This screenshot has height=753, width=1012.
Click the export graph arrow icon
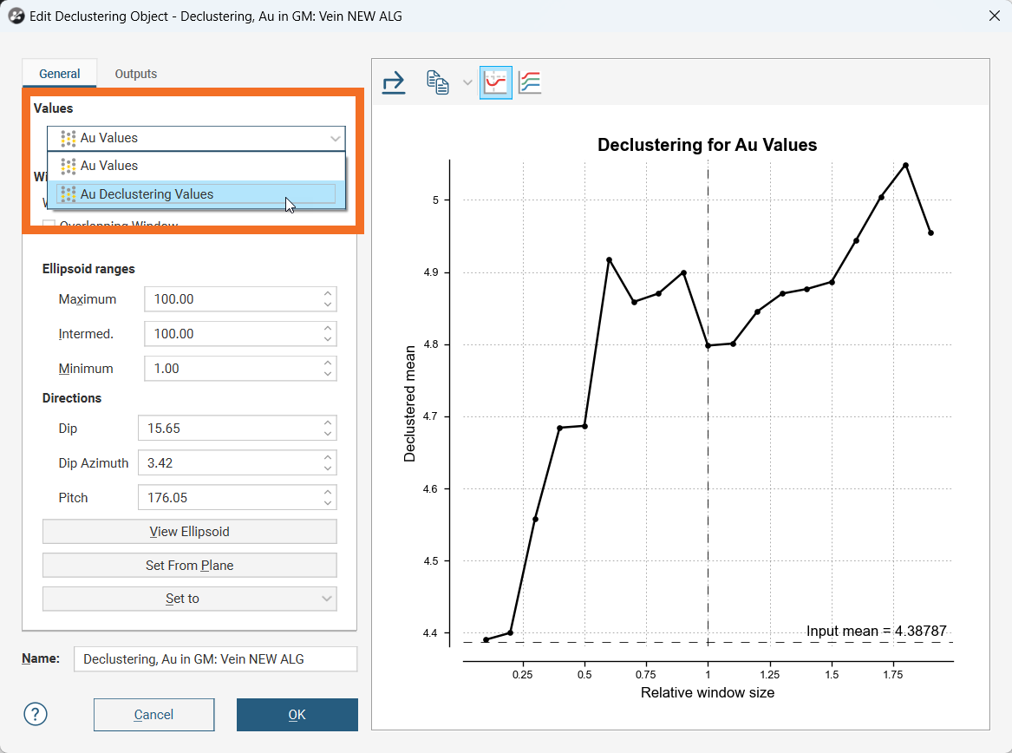tap(394, 83)
